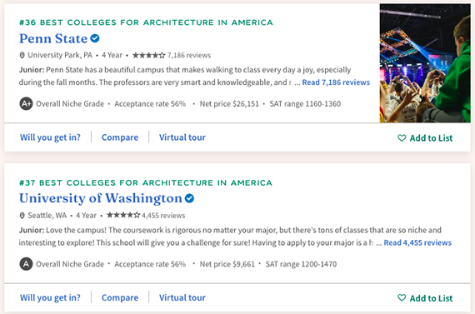Select 'Will you get in?' for Penn State

point(50,137)
